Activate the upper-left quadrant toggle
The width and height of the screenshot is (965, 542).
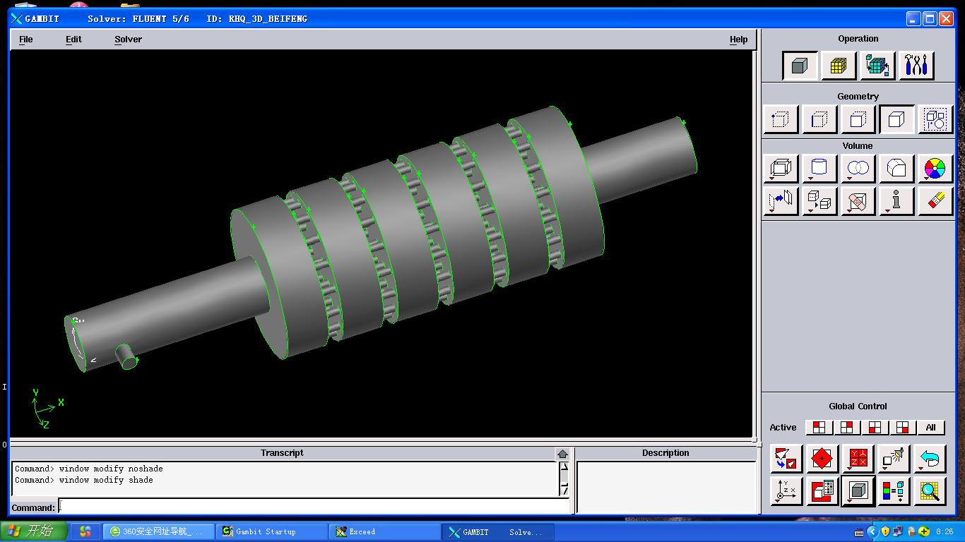[x=819, y=428]
